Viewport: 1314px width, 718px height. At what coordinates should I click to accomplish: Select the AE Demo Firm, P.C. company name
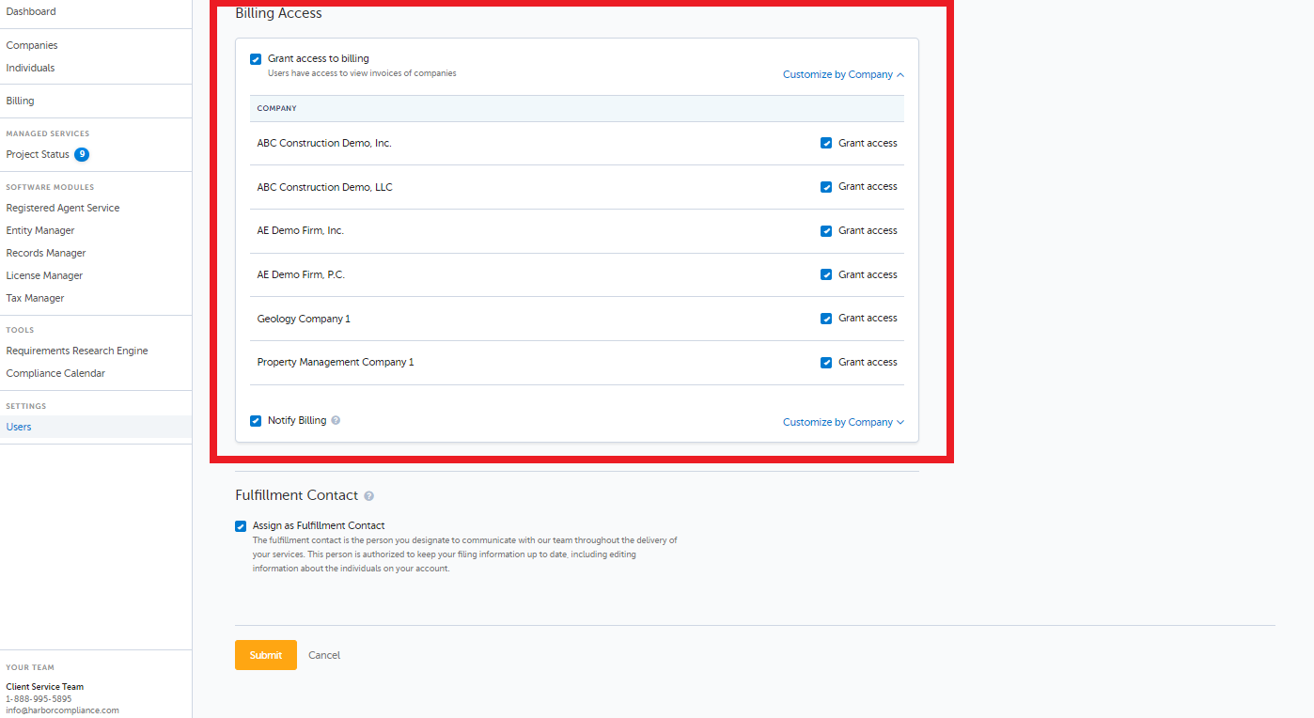tap(301, 275)
